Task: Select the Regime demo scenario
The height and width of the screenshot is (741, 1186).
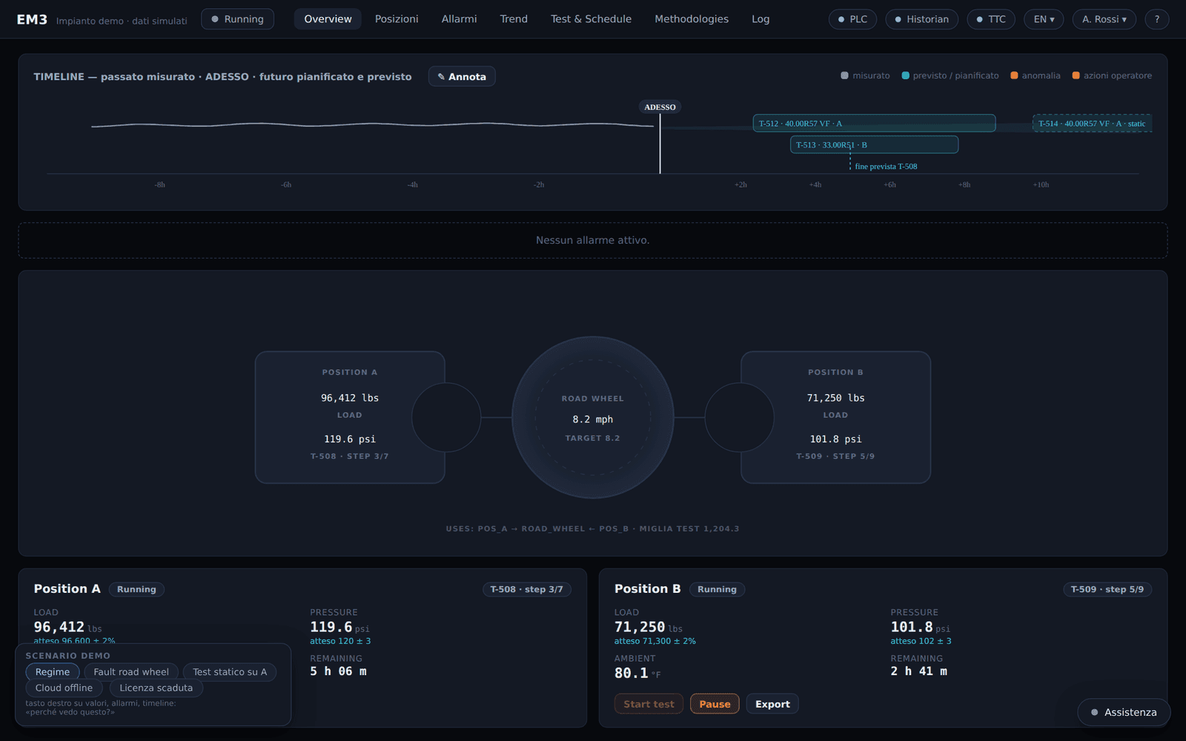Action: (x=53, y=672)
